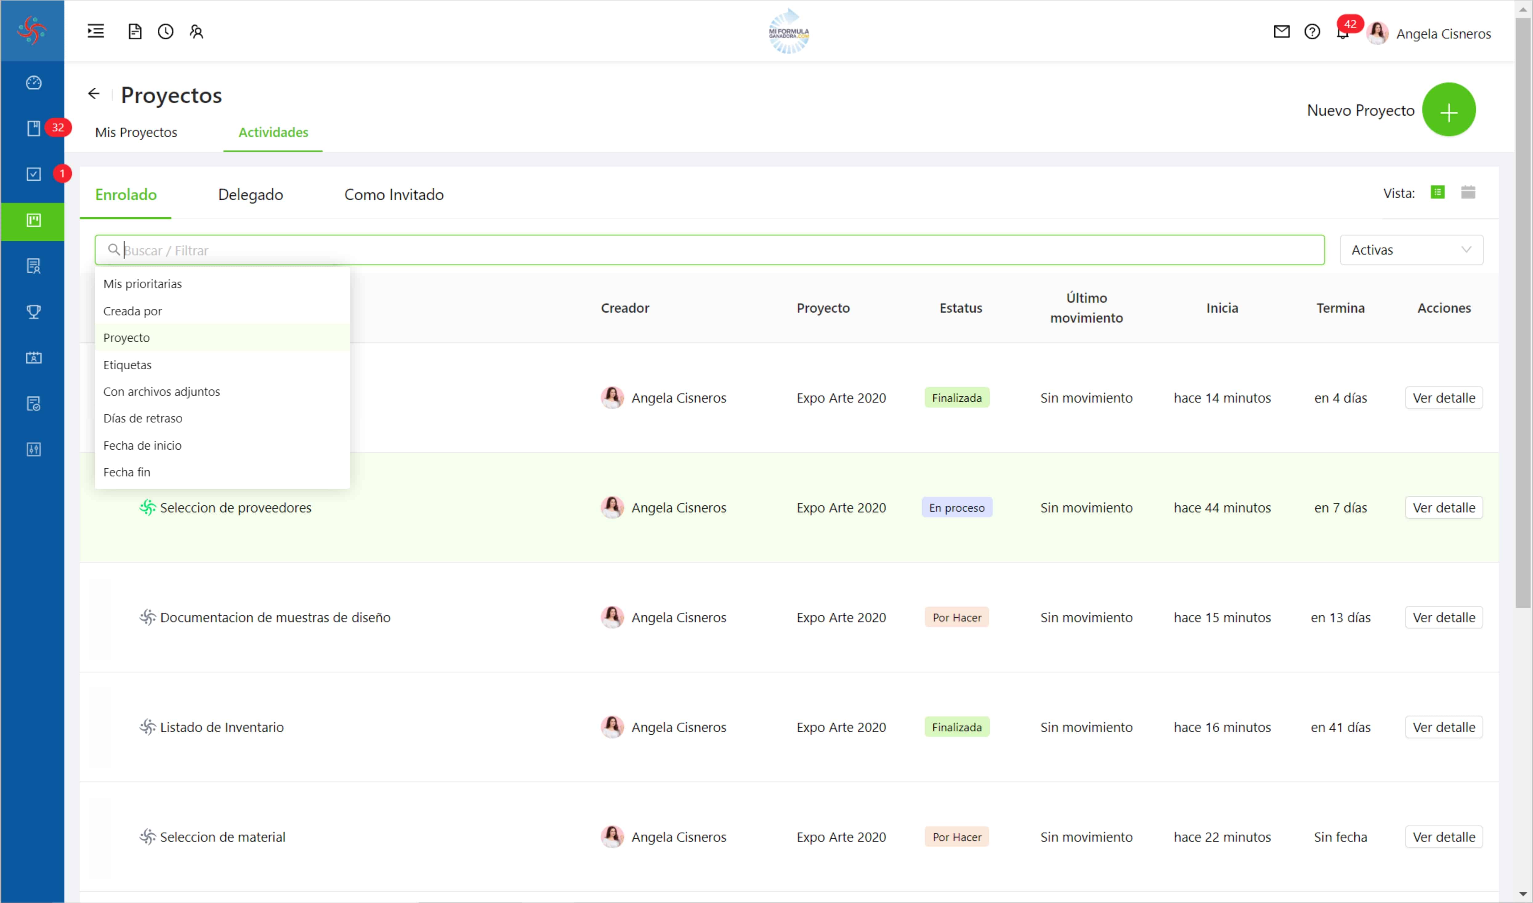Viewport: 1533px width, 903px height.
Task: Open the sidebar notebook icon with 32 badge
Action: (34, 128)
